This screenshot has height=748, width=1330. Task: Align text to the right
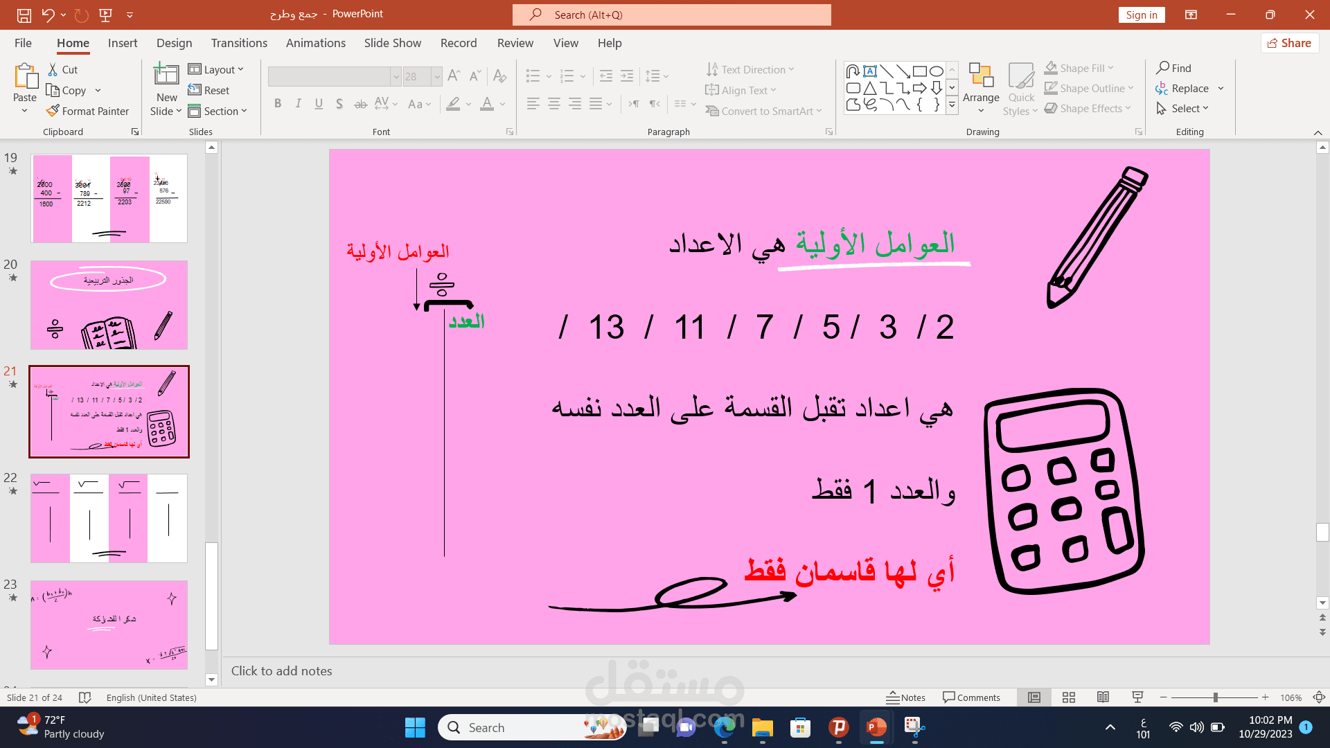point(575,104)
